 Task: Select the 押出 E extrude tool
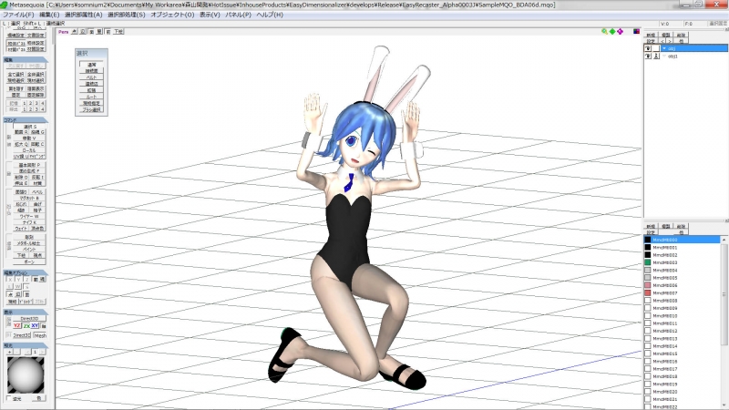pyautogui.click(x=21, y=183)
